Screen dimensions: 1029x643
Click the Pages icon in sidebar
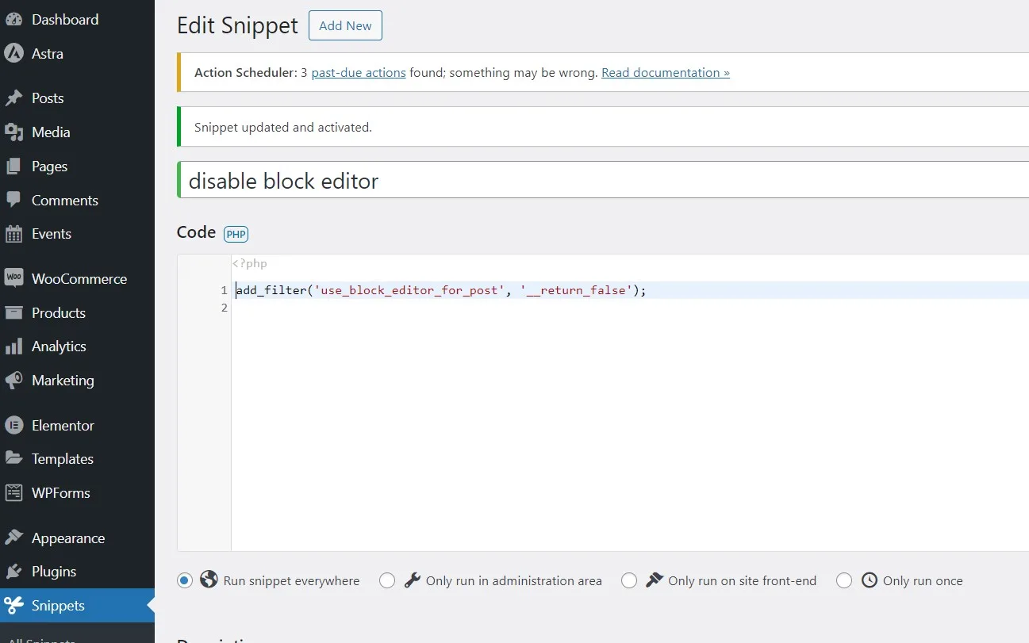(x=13, y=166)
